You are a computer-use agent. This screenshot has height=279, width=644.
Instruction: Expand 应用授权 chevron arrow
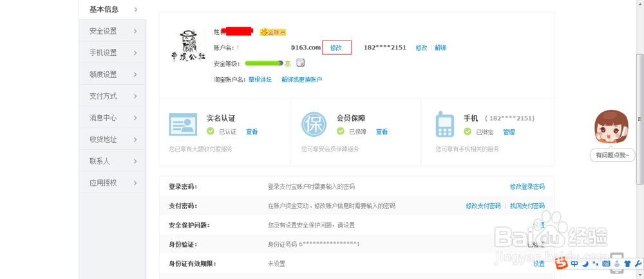click(135, 183)
